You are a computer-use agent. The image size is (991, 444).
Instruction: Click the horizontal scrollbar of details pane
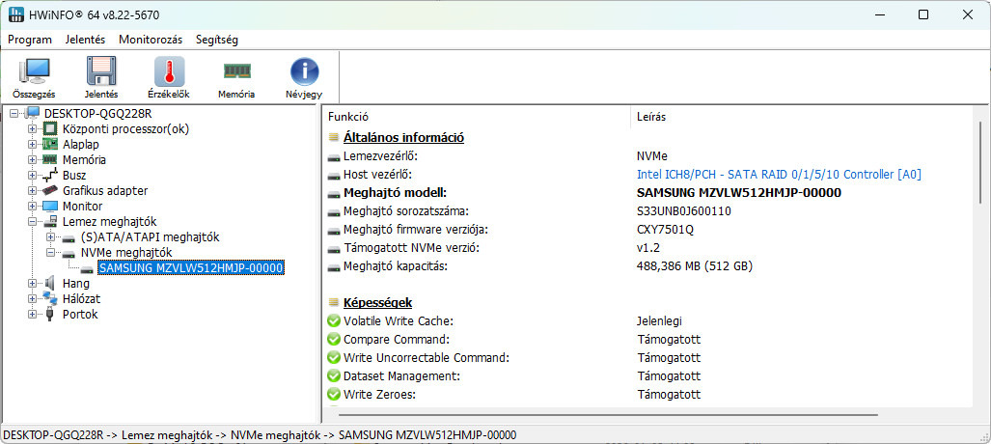coord(608,415)
